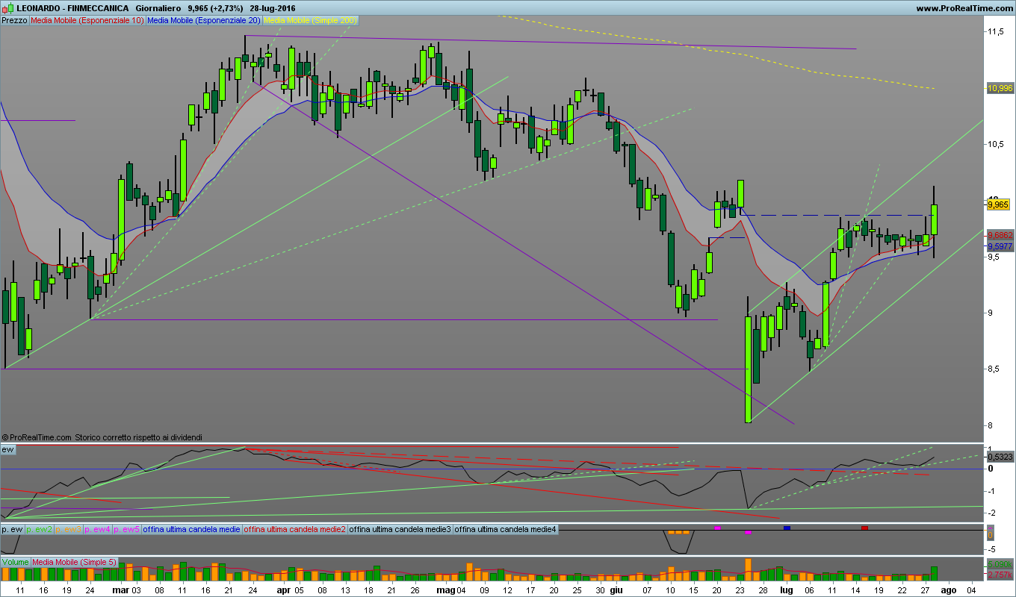Click Media Mobile (Simple 5) volume label
This screenshot has width=1016, height=597.
coord(73,561)
